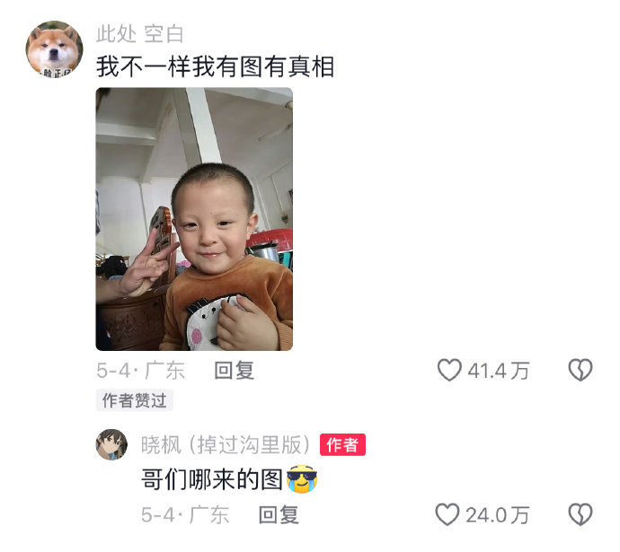View the child photo attached to comment
Viewport: 620px width, 552px height.
tap(194, 219)
